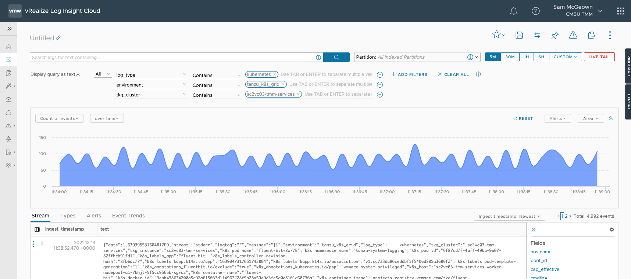Remove the sc2vc03-tmm-services filter tag
631x279 pixels.
[x=298, y=94]
